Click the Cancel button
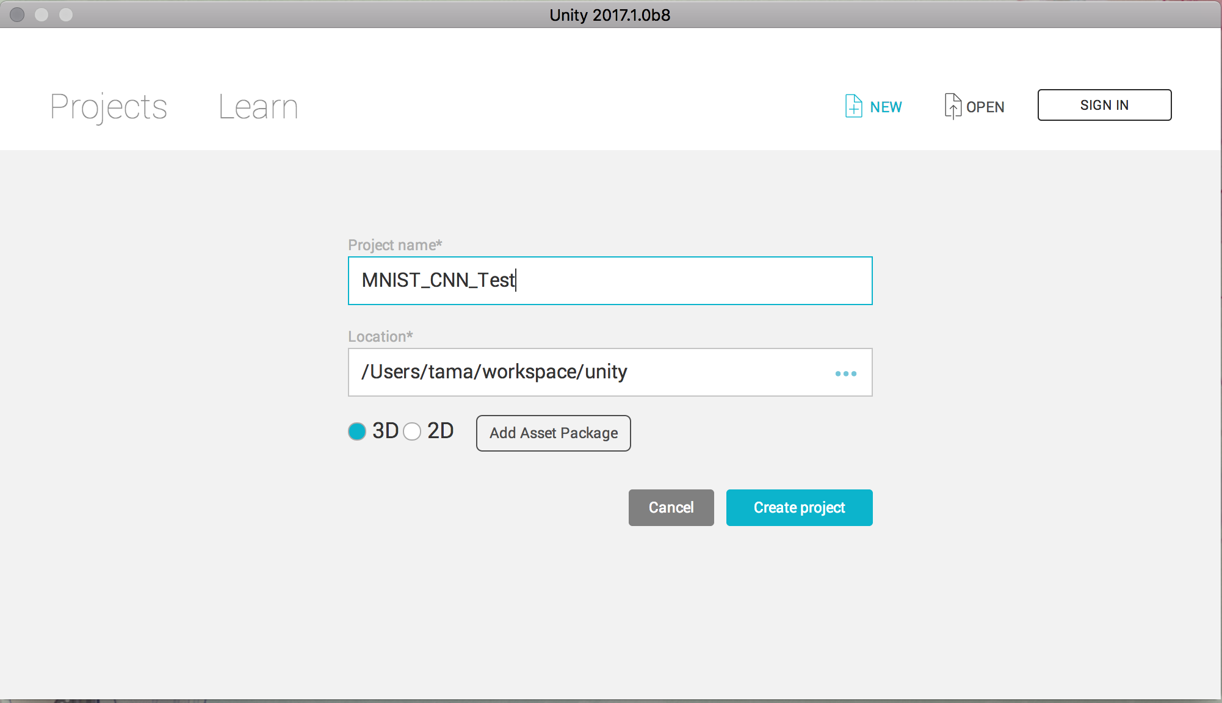 pos(671,508)
